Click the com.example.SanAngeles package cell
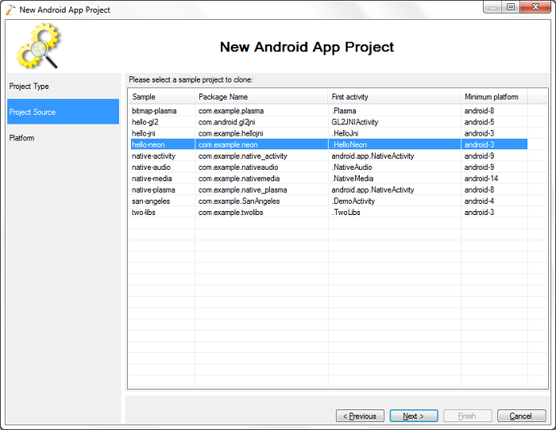 tap(239, 202)
